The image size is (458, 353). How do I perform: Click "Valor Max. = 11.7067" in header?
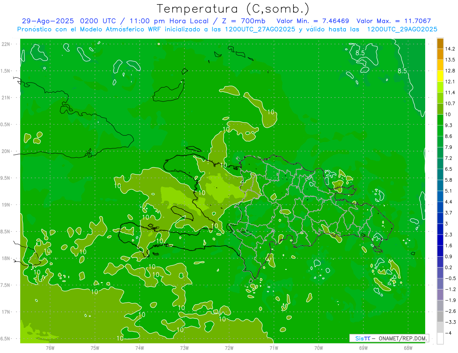393,21
